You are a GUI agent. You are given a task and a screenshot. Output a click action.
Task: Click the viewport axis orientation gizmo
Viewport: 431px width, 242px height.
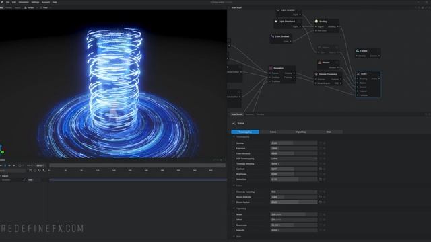tap(2, 149)
